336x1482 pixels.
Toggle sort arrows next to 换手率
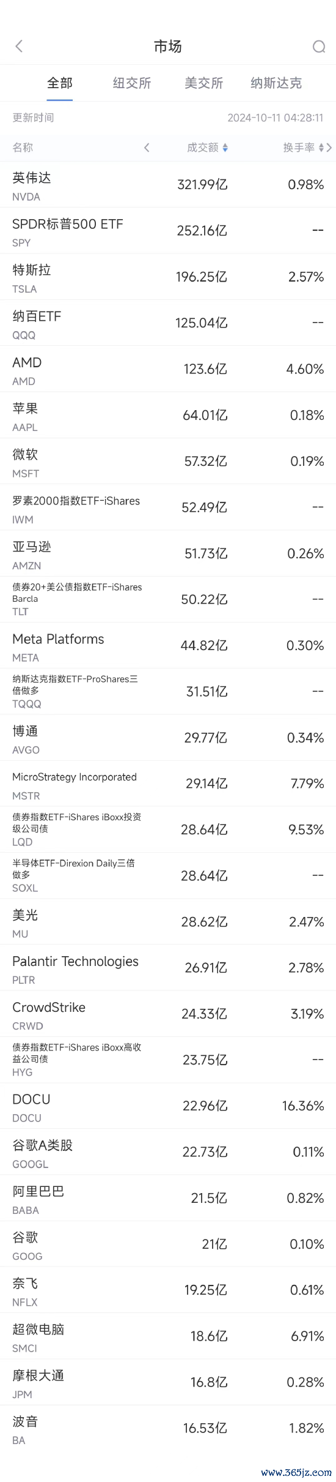321,148
